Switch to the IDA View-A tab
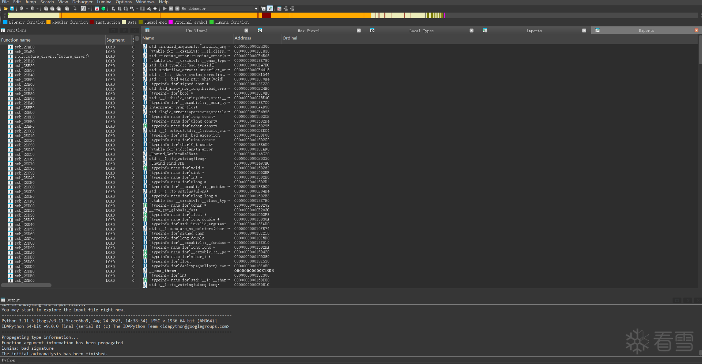Viewport: 702px width, 364px height. tap(196, 31)
